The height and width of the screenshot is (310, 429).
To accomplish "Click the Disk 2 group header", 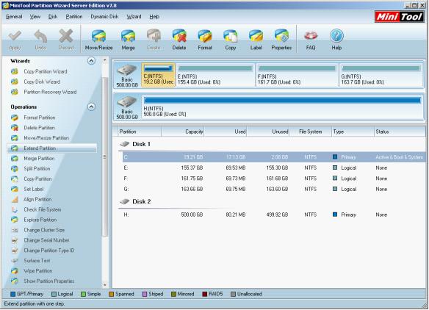I will (x=135, y=202).
